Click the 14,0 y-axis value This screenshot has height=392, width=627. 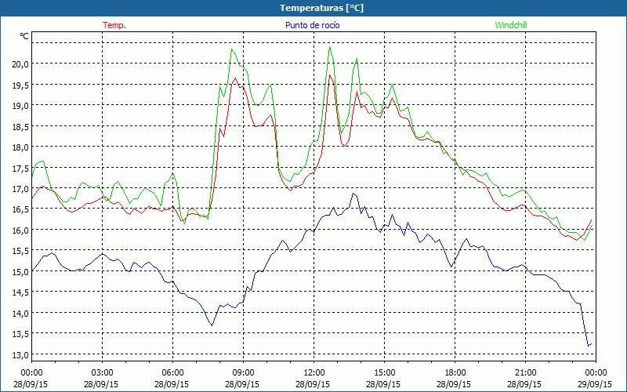pos(21,313)
